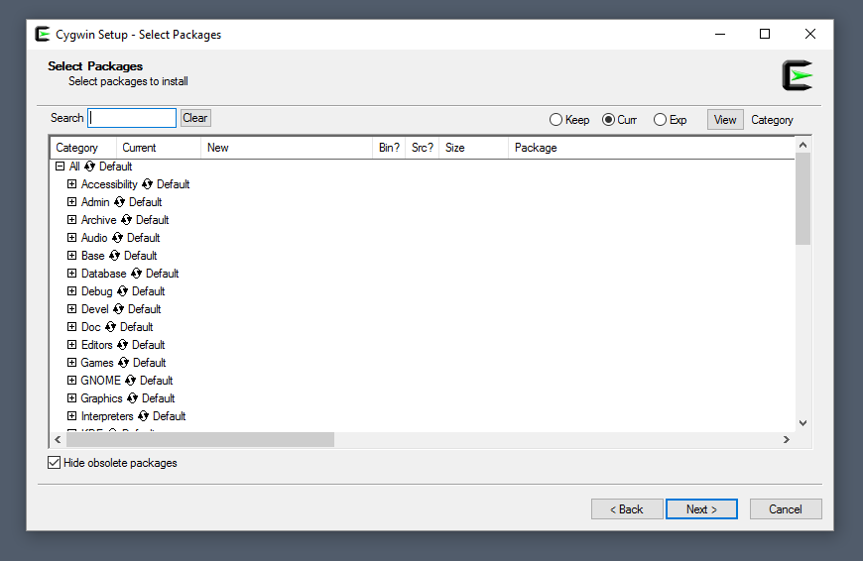
Task: Click the cycle icon in Graphics row
Action: [x=132, y=398]
